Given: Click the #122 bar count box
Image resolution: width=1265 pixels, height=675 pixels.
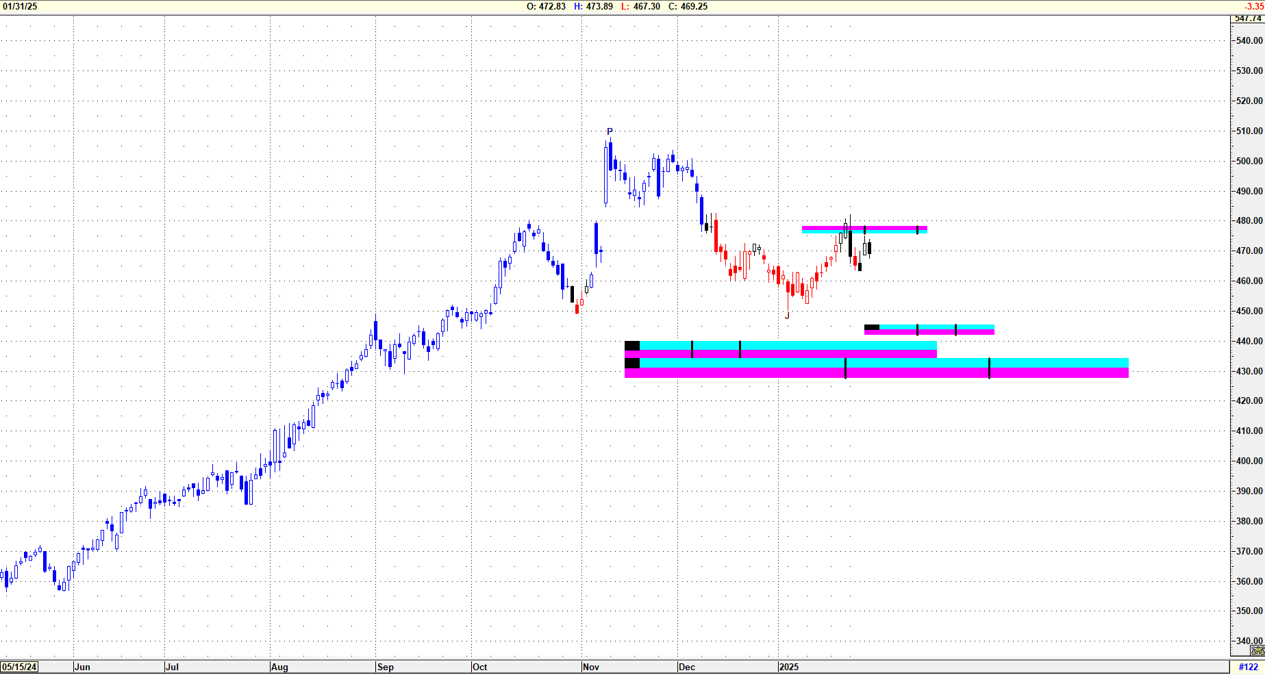Looking at the screenshot, I should point(1248,667).
